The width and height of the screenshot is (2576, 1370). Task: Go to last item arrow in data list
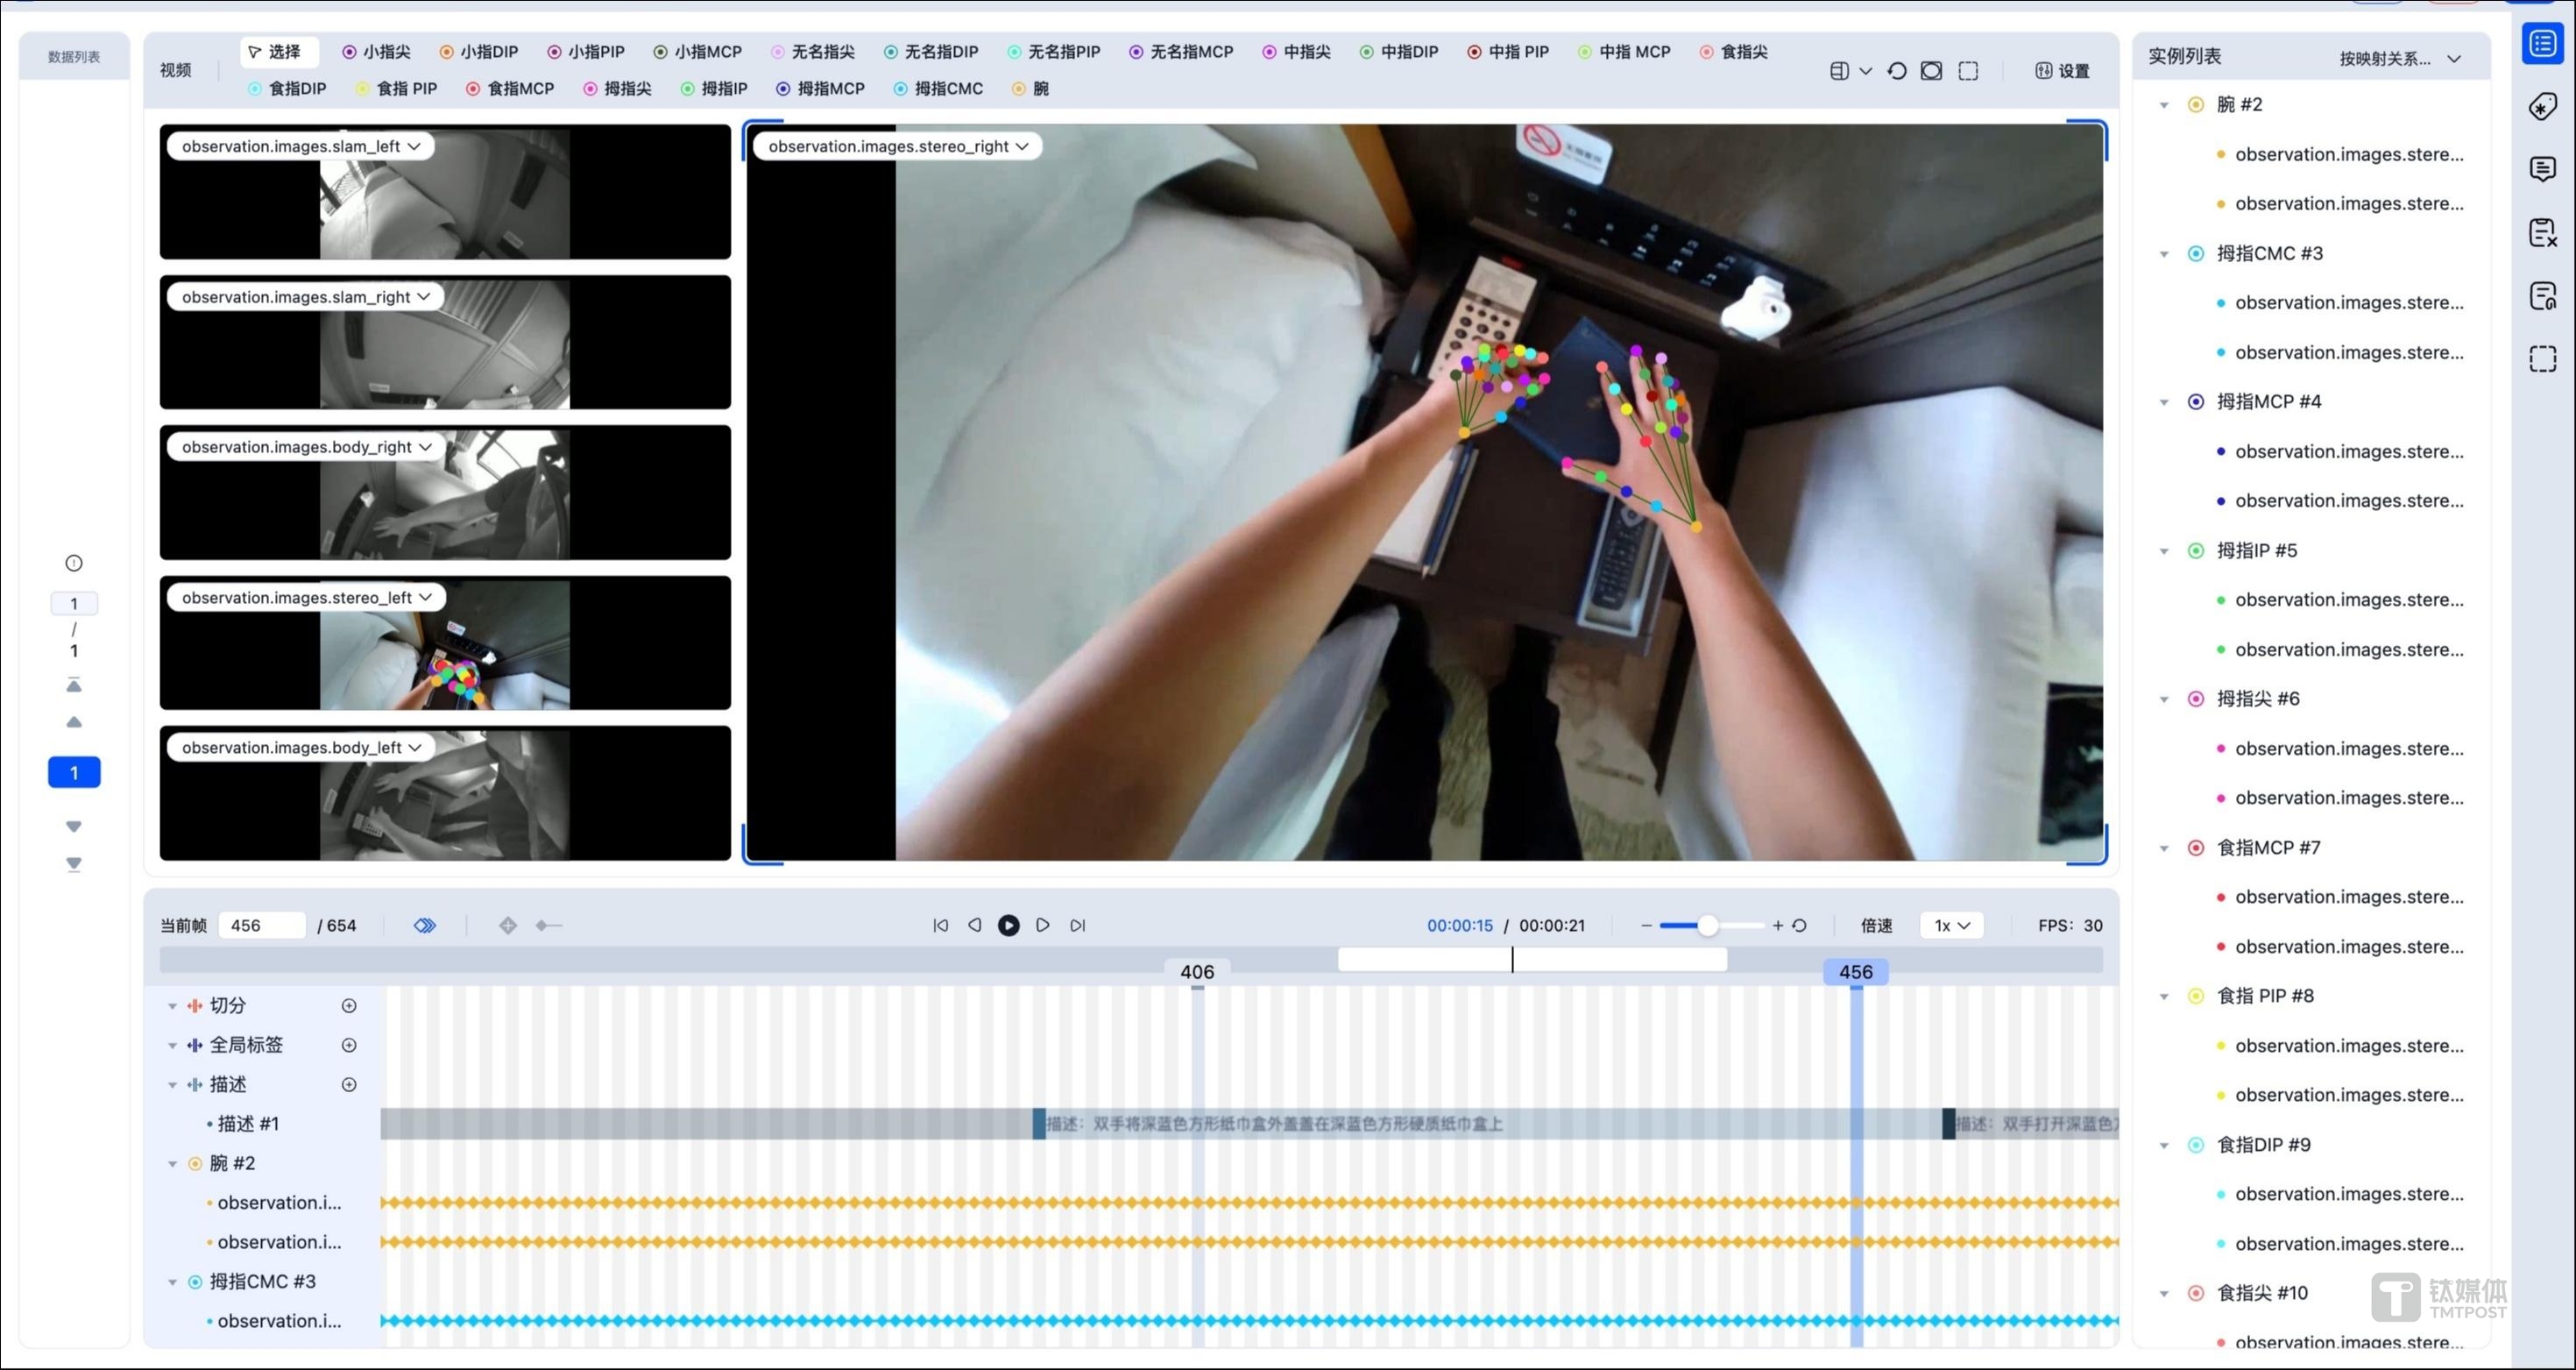point(74,864)
